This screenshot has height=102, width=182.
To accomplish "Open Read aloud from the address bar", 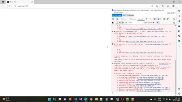I will pos(152,6).
